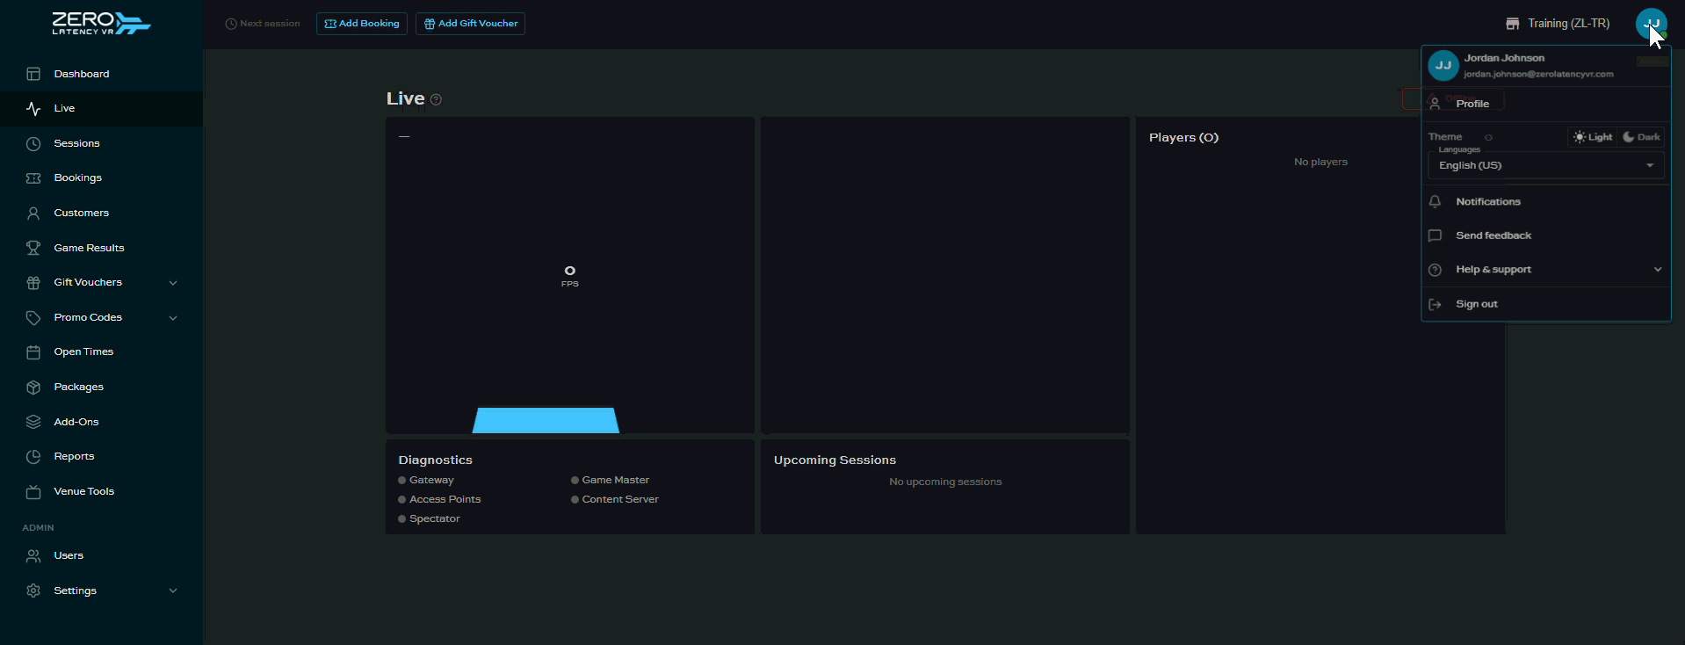Click the Profile person icon in menu

(x=1435, y=104)
